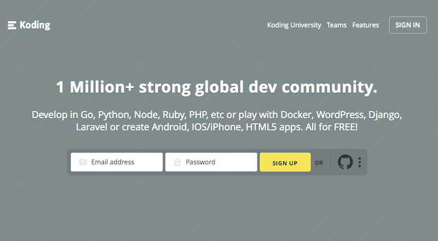Click the Koding logo
This screenshot has width=438, height=241.
point(29,25)
